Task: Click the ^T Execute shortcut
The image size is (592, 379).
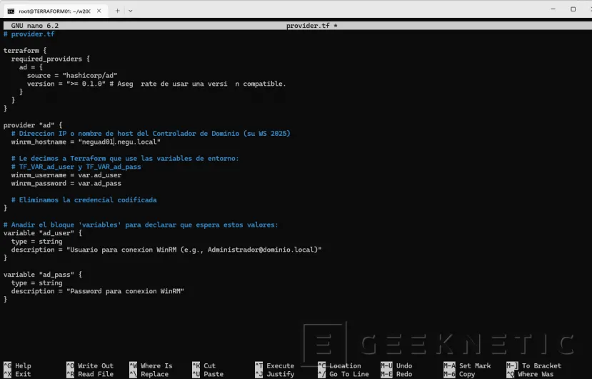Action: coord(274,365)
